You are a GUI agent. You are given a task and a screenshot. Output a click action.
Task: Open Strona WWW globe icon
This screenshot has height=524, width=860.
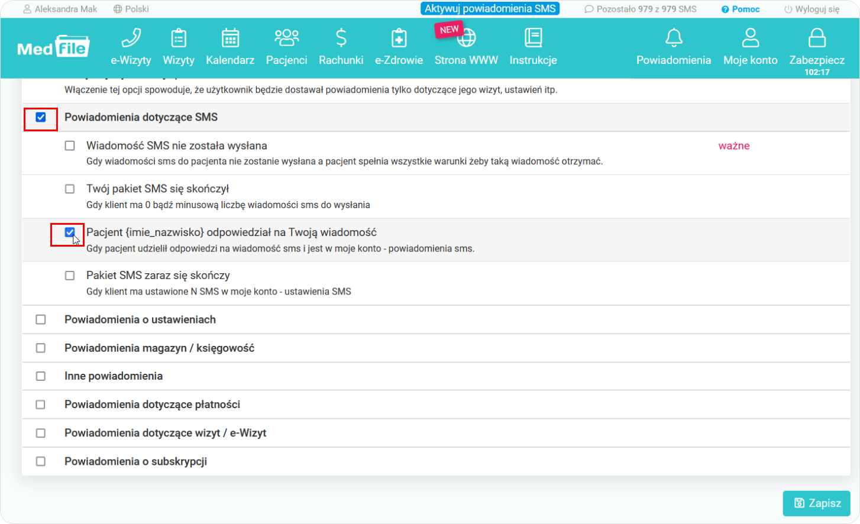[x=467, y=38]
